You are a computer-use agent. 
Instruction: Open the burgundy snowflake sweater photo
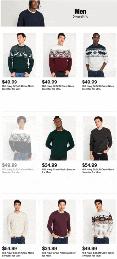(59, 55)
